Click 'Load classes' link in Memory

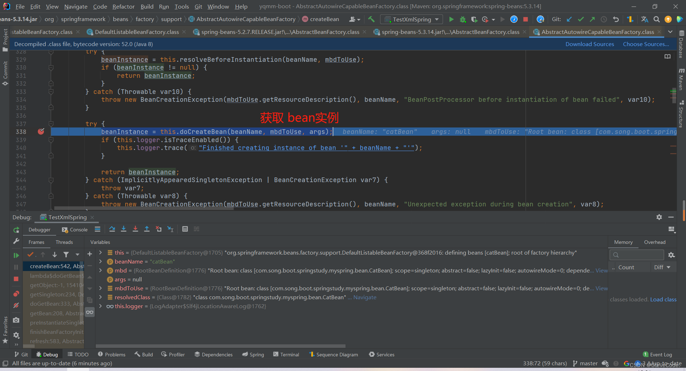coord(663,300)
